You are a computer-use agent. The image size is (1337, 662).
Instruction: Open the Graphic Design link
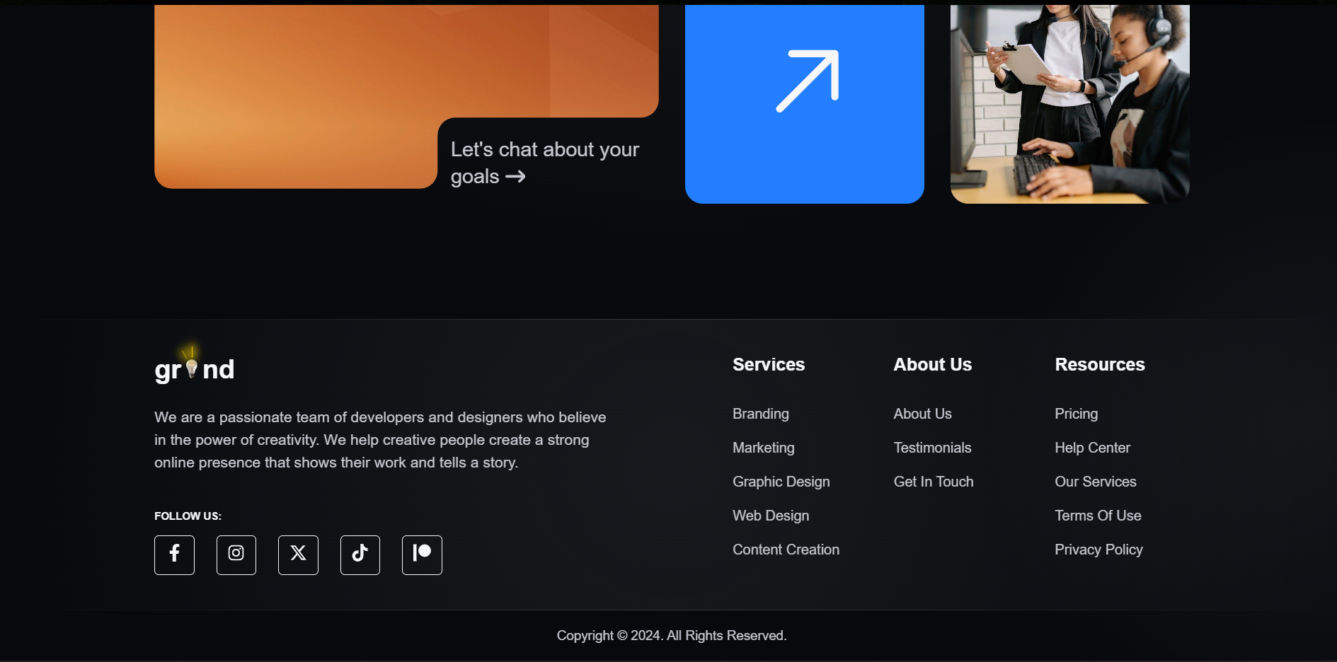(x=781, y=482)
